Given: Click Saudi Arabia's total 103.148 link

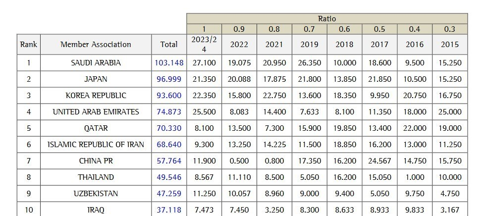Looking at the screenshot, I should [x=169, y=63].
